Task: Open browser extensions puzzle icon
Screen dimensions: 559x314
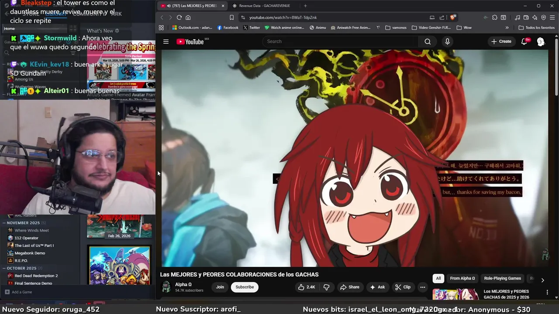Action: (x=495, y=17)
